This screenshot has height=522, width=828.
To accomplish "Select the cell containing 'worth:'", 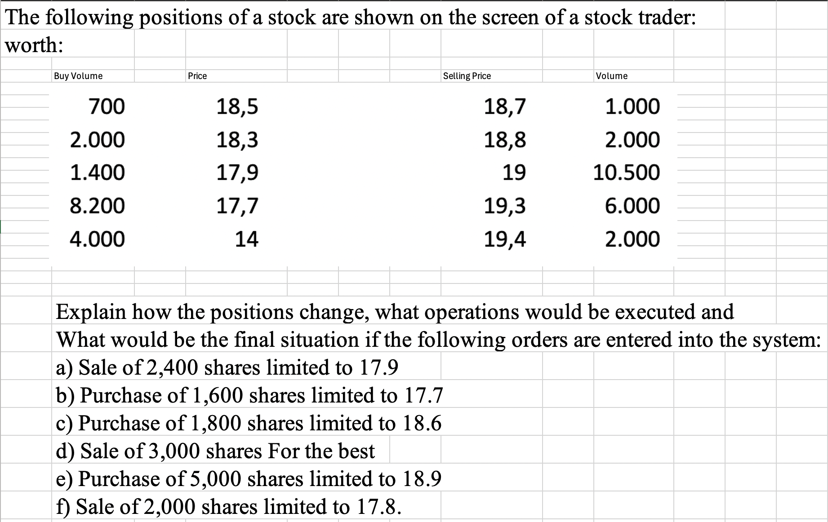I will (x=34, y=45).
